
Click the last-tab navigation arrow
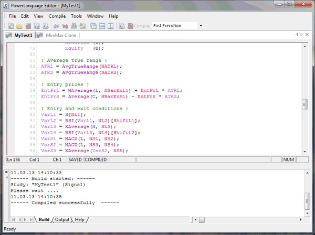pos(31,220)
